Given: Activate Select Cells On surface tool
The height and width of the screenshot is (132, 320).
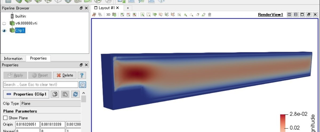Looking at the screenshot, I should coord(142,15).
